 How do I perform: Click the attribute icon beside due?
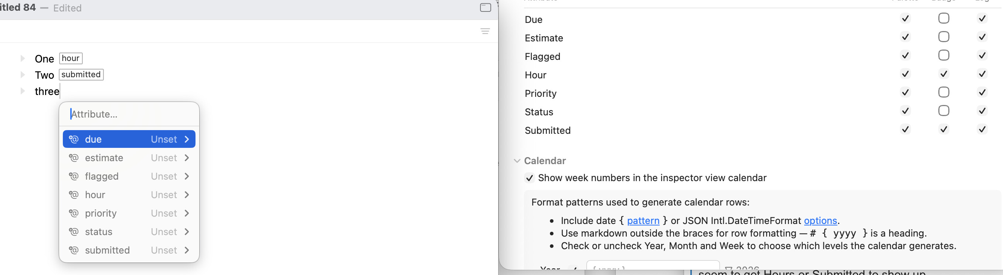pyautogui.click(x=74, y=139)
